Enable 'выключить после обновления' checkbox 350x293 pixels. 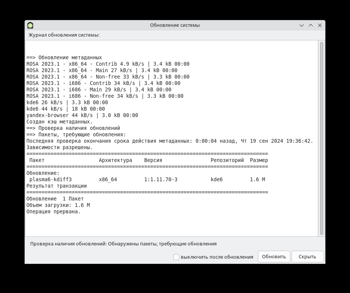(176, 257)
